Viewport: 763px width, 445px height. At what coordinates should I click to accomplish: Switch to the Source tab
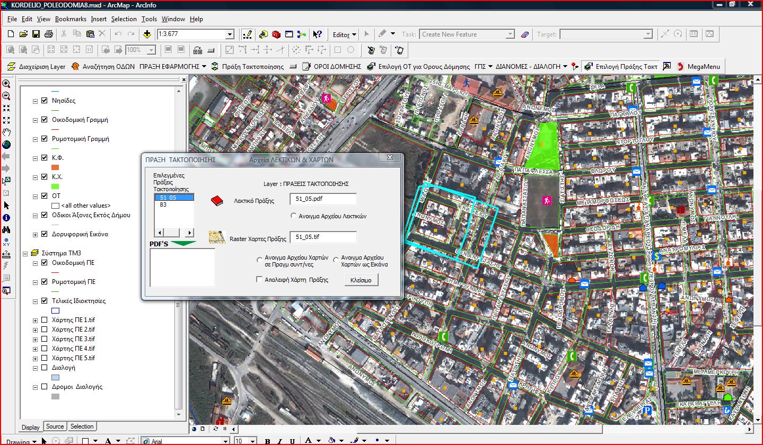55,426
